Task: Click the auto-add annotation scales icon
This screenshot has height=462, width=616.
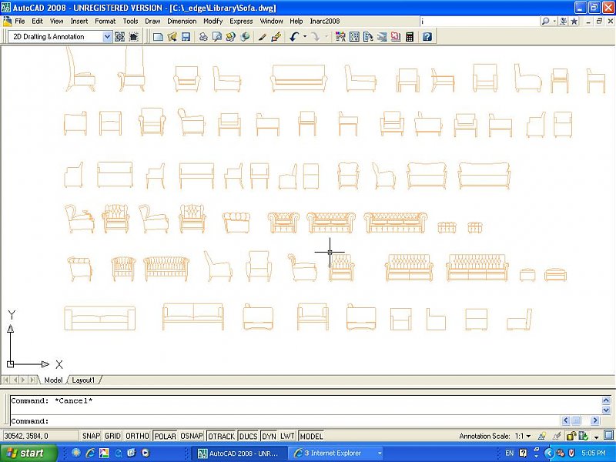Action: point(556,436)
